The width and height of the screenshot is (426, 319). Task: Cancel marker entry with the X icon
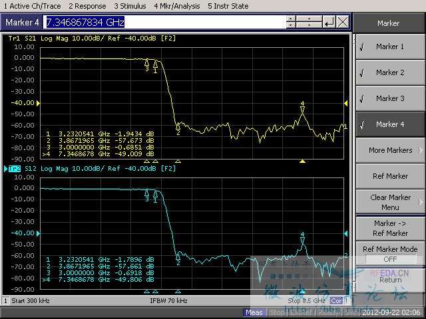click(343, 22)
